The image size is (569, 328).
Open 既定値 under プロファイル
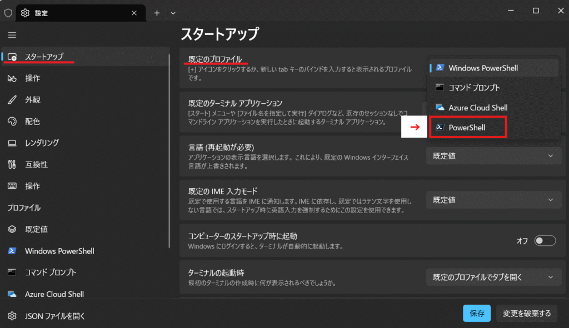pyautogui.click(x=85, y=229)
